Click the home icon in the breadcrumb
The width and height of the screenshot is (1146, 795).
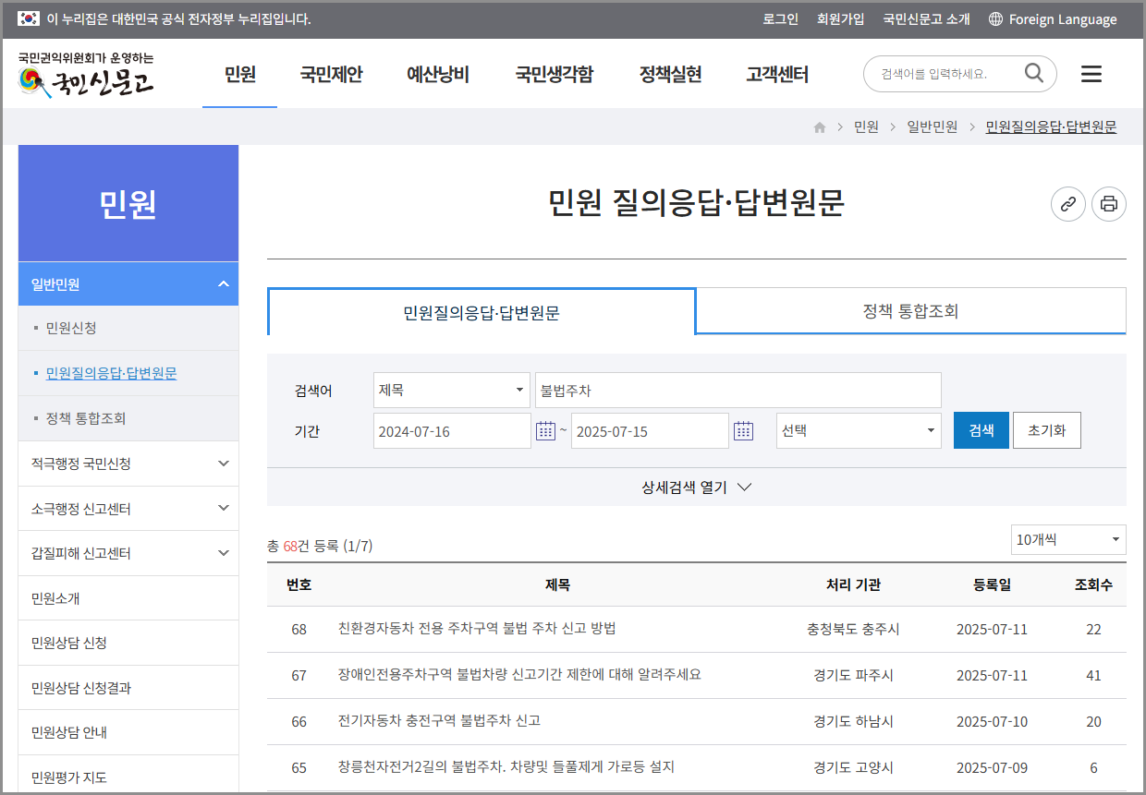click(819, 126)
